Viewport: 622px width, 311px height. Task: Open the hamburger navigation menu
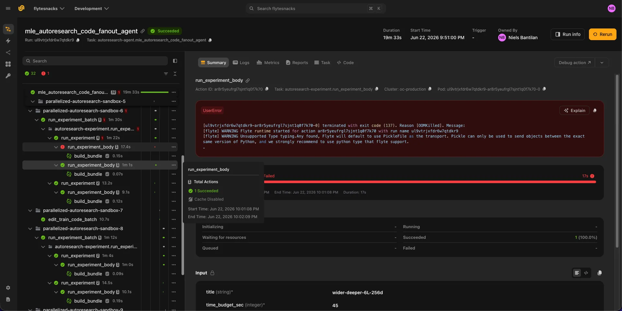(8, 8)
